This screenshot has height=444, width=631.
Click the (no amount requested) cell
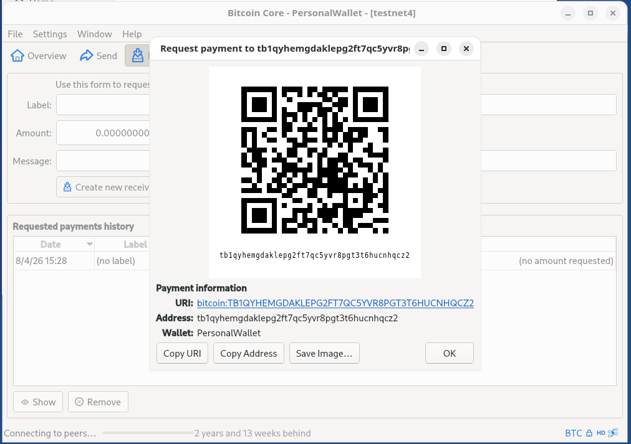tap(566, 261)
